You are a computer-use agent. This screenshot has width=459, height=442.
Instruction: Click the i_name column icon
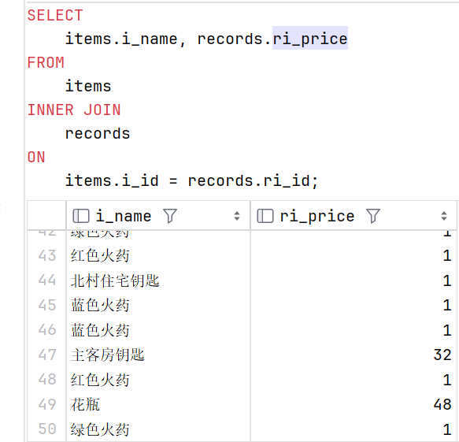click(x=81, y=216)
